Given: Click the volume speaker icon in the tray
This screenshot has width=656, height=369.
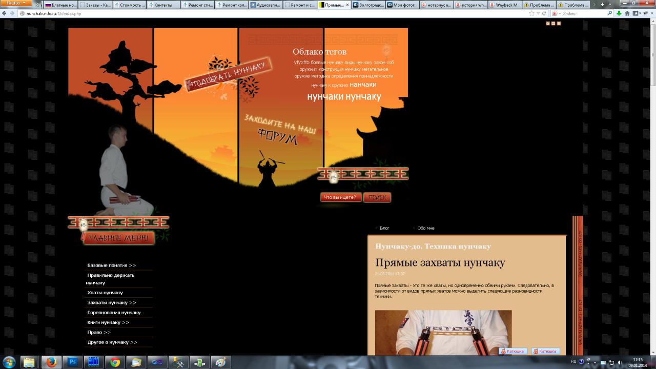Looking at the screenshot, I should (621, 362).
